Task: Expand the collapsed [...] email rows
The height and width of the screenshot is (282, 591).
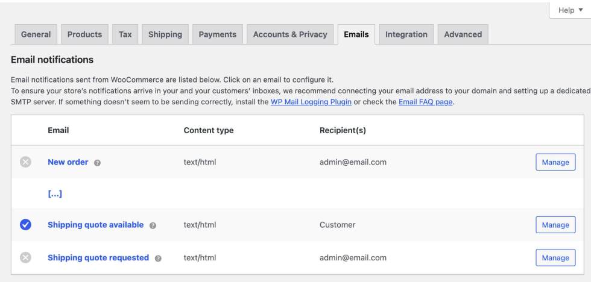Action: (55, 194)
